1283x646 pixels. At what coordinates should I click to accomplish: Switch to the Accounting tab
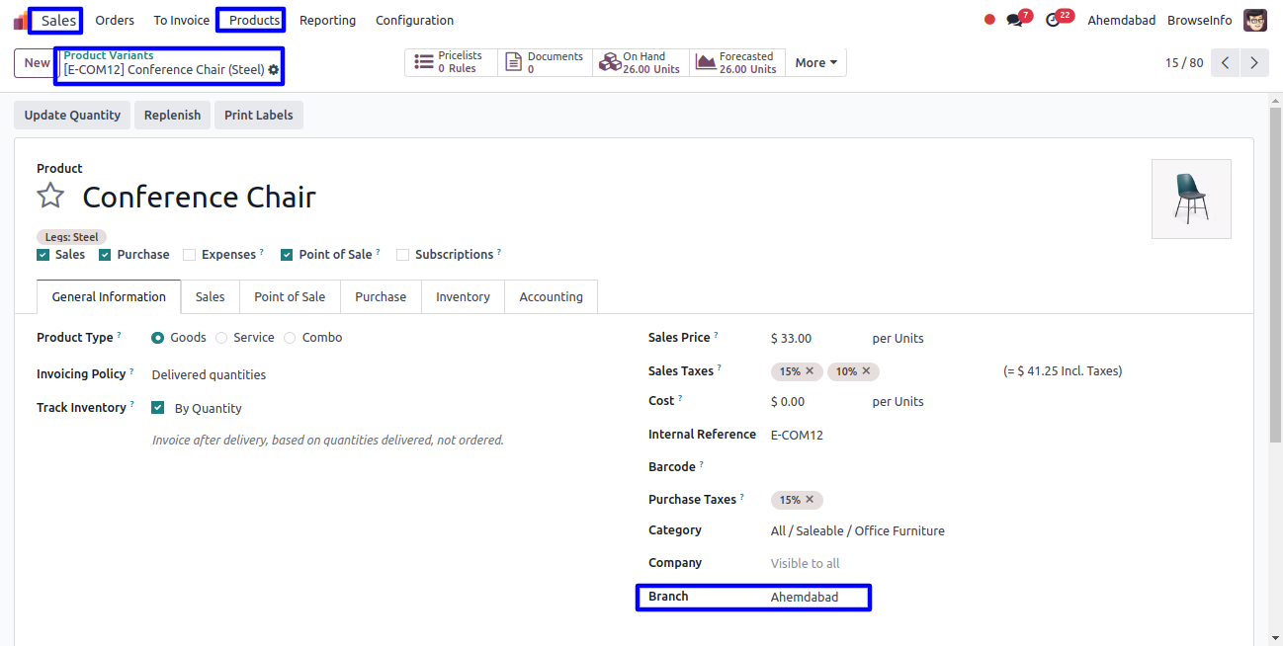tap(551, 296)
